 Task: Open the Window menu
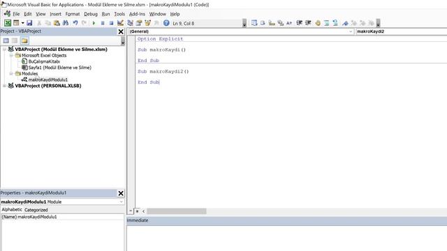click(158, 14)
